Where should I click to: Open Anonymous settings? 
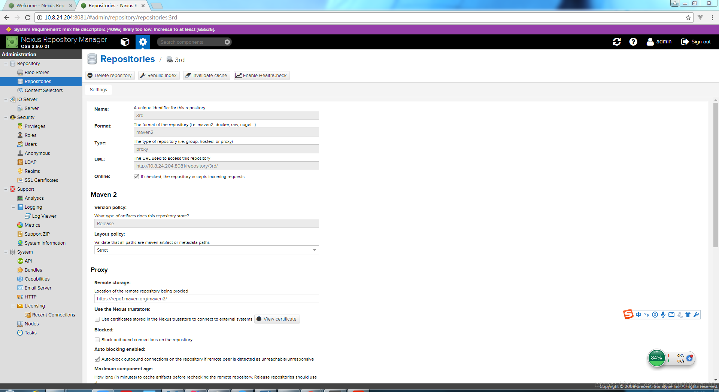point(37,153)
